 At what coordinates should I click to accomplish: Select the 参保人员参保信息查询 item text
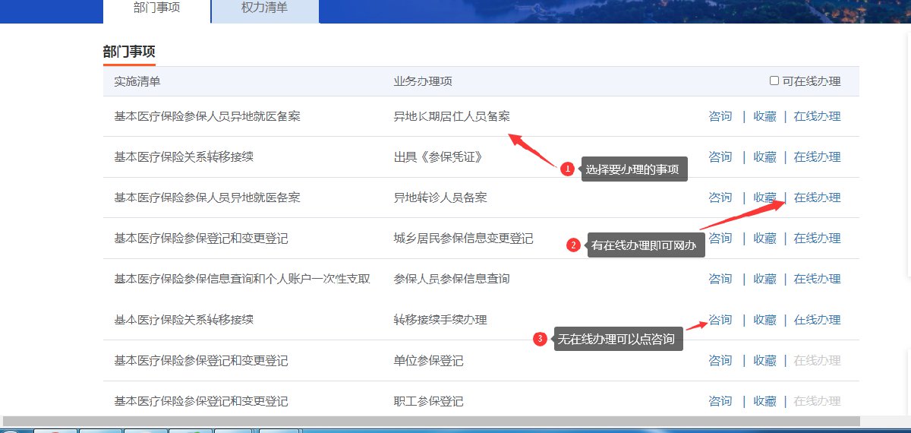(x=452, y=279)
